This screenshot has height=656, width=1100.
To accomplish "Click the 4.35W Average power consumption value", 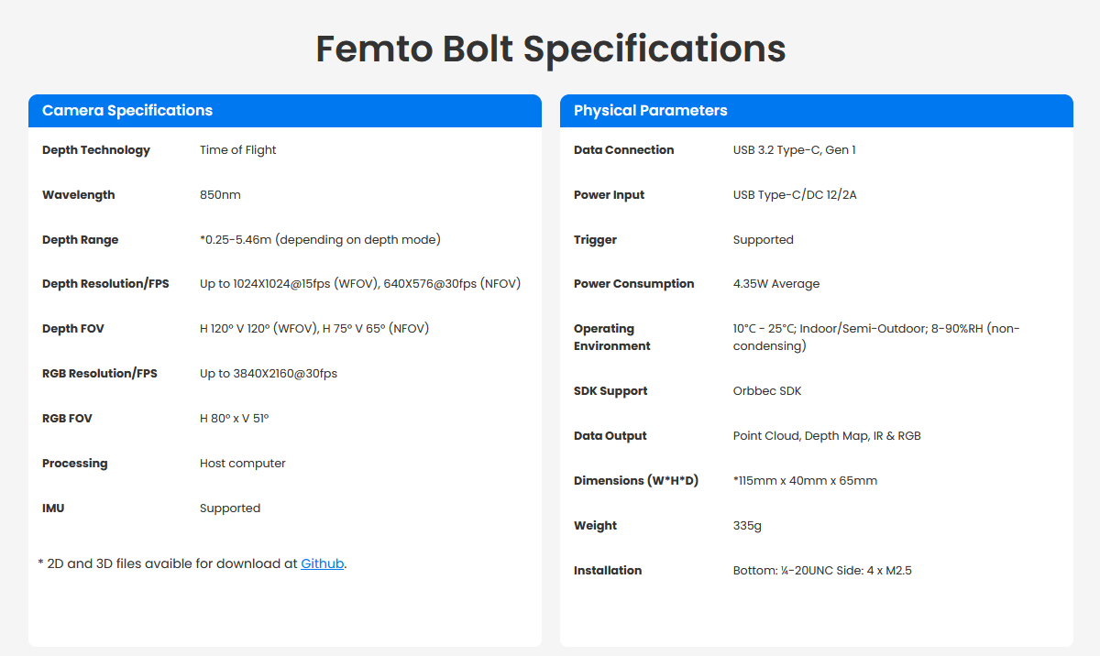I will click(x=775, y=284).
